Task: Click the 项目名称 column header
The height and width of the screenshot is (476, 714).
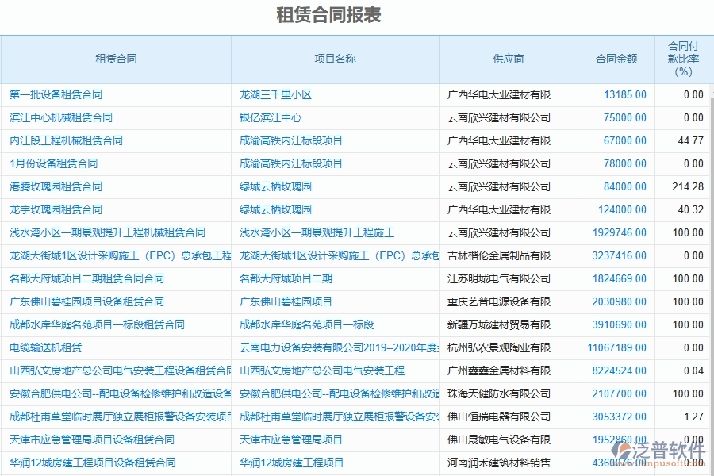Action: [333, 59]
